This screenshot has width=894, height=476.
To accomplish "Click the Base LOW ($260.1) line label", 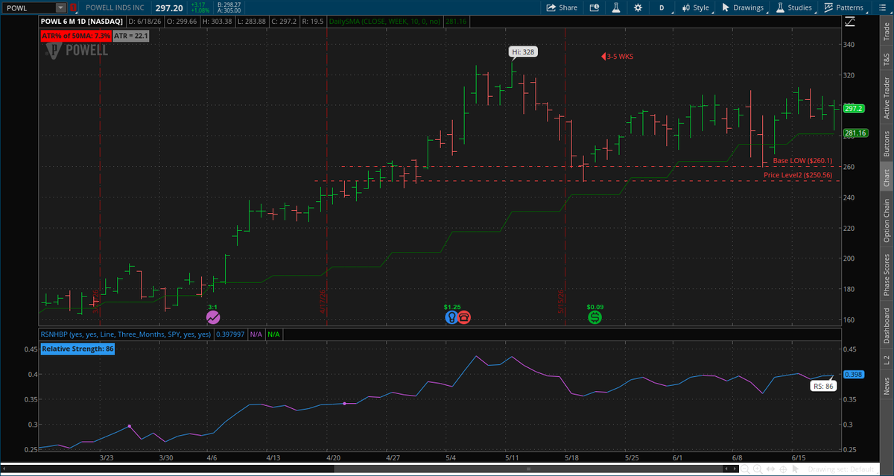I will tap(802, 161).
